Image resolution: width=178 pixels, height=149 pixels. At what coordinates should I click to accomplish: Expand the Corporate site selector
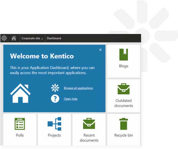(32, 38)
